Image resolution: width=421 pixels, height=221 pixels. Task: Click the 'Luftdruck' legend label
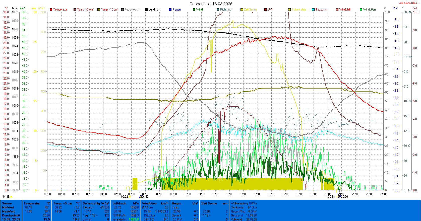click(154, 10)
